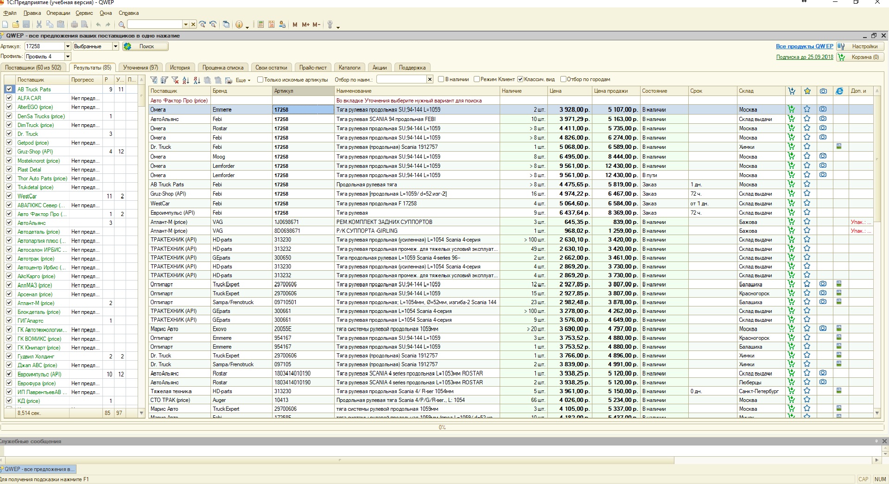The height and width of the screenshot is (484, 889).
Task: Switch to 'Поставщики (60 из 502)' tab
Action: click(33, 68)
